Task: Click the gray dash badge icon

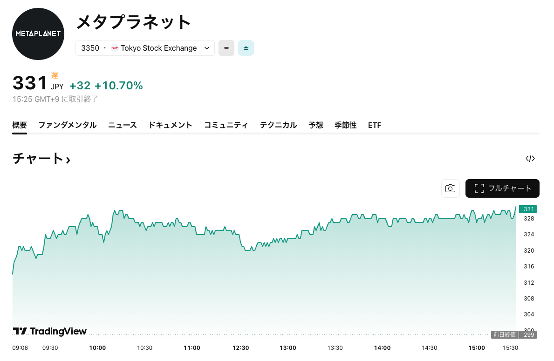Action: 226,48
